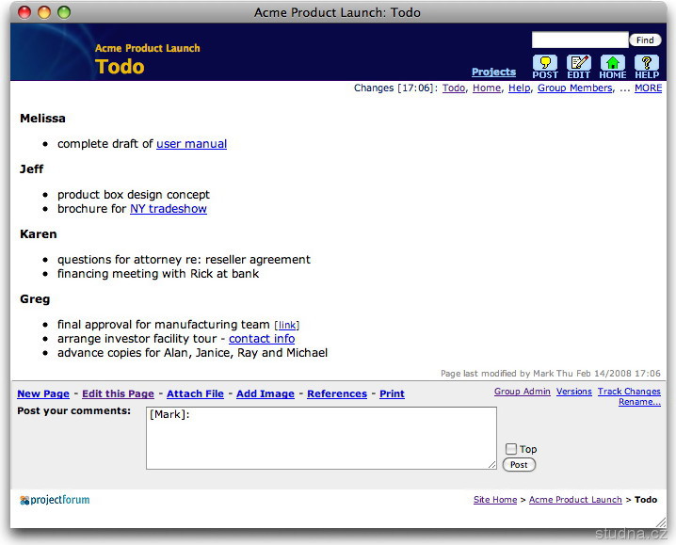Click the New Page link
The width and height of the screenshot is (676, 545).
coord(43,393)
